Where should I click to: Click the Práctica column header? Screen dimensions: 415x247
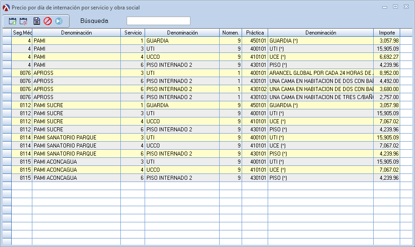(255, 33)
